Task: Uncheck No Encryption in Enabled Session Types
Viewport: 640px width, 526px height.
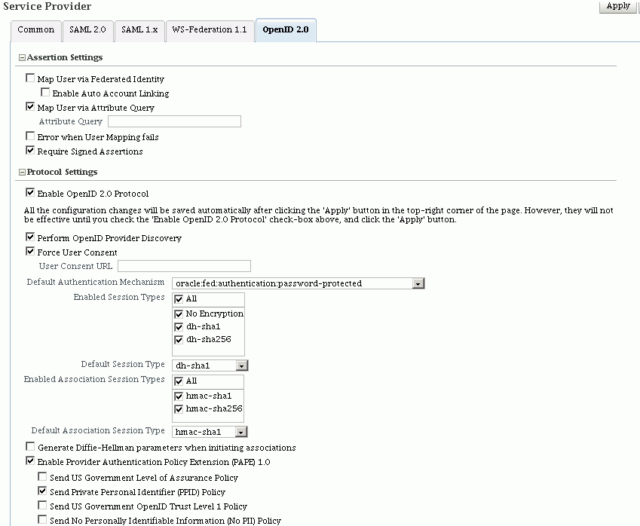Action: [x=179, y=313]
